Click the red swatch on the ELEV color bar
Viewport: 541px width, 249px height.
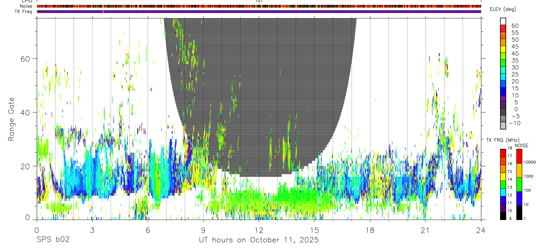point(503,29)
